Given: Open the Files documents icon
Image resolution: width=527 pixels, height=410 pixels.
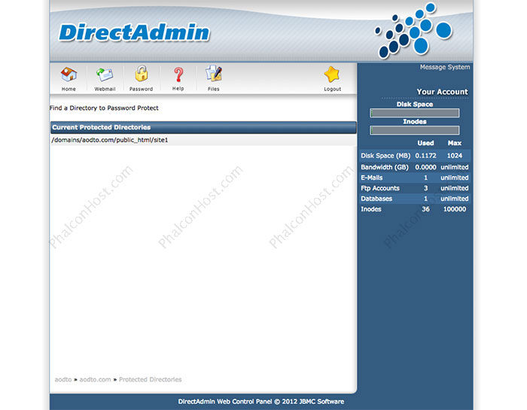Looking at the screenshot, I should coord(214,73).
